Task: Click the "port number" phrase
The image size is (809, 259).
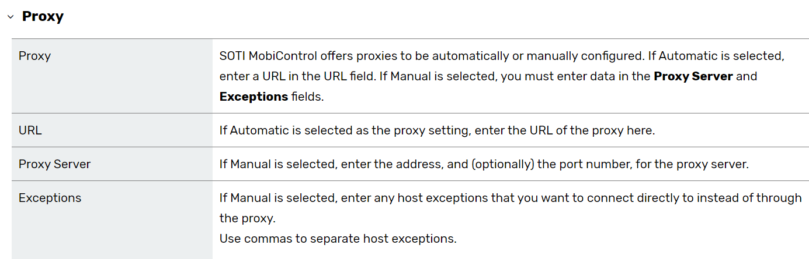Action: coord(601,164)
